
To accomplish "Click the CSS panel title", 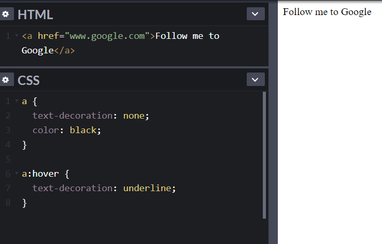I will (x=29, y=80).
